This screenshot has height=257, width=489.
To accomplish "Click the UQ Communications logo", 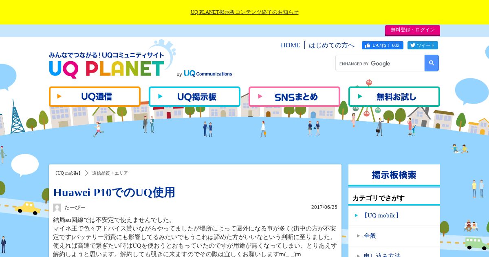I will [x=207, y=73].
